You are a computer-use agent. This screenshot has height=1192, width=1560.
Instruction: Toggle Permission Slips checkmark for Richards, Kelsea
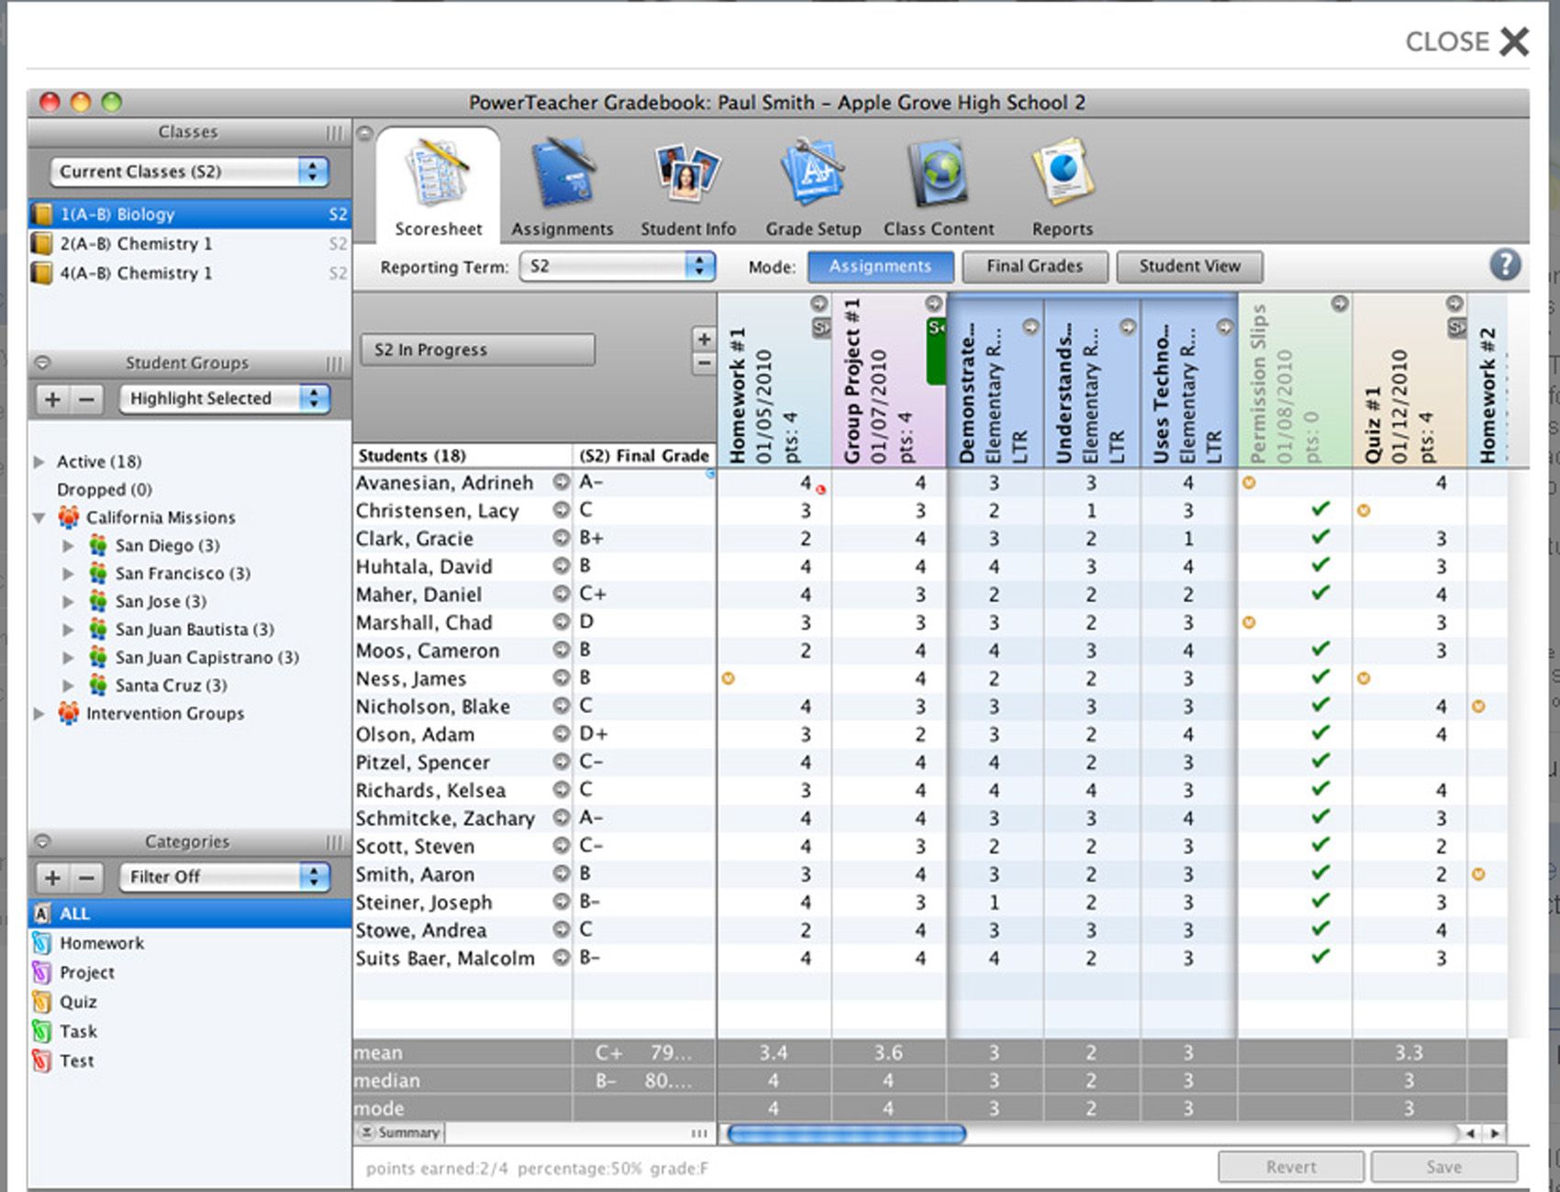[1320, 789]
